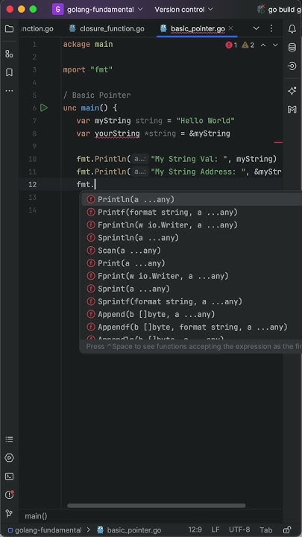Click the &myString expression on line 8
Viewport: 302px width, 537px height.
point(210,134)
